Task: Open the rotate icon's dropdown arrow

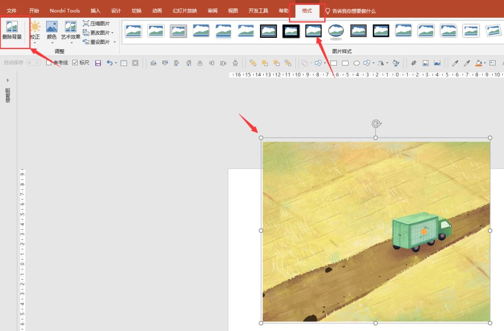Action: 387,63
